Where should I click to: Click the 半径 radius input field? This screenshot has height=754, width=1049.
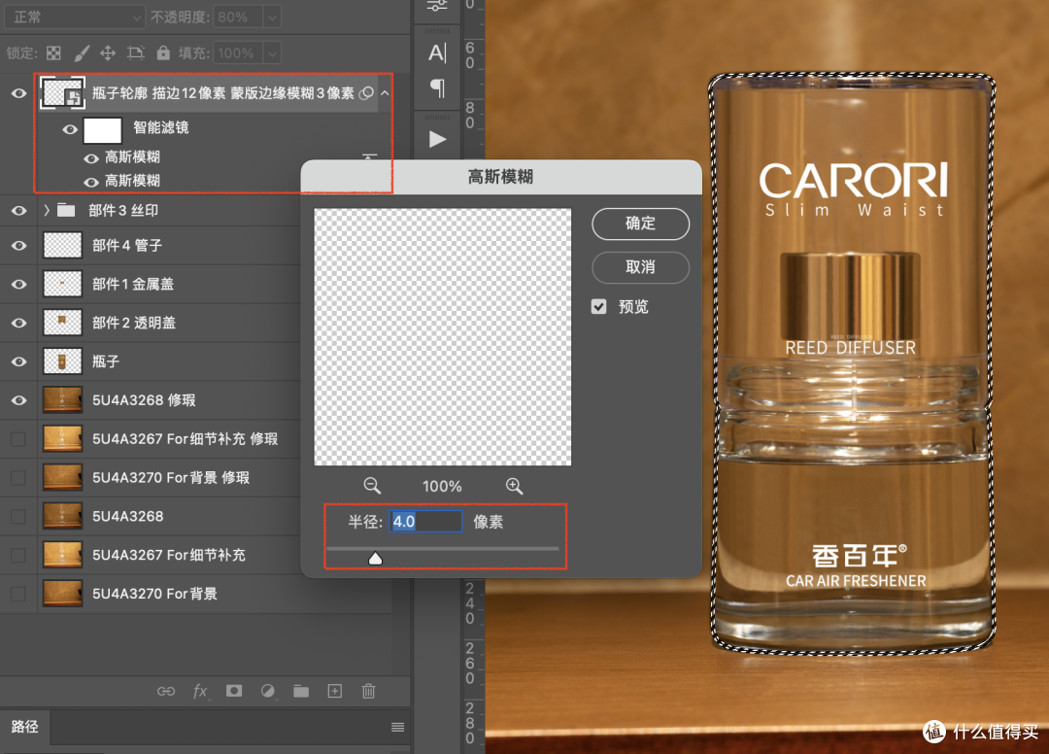425,521
